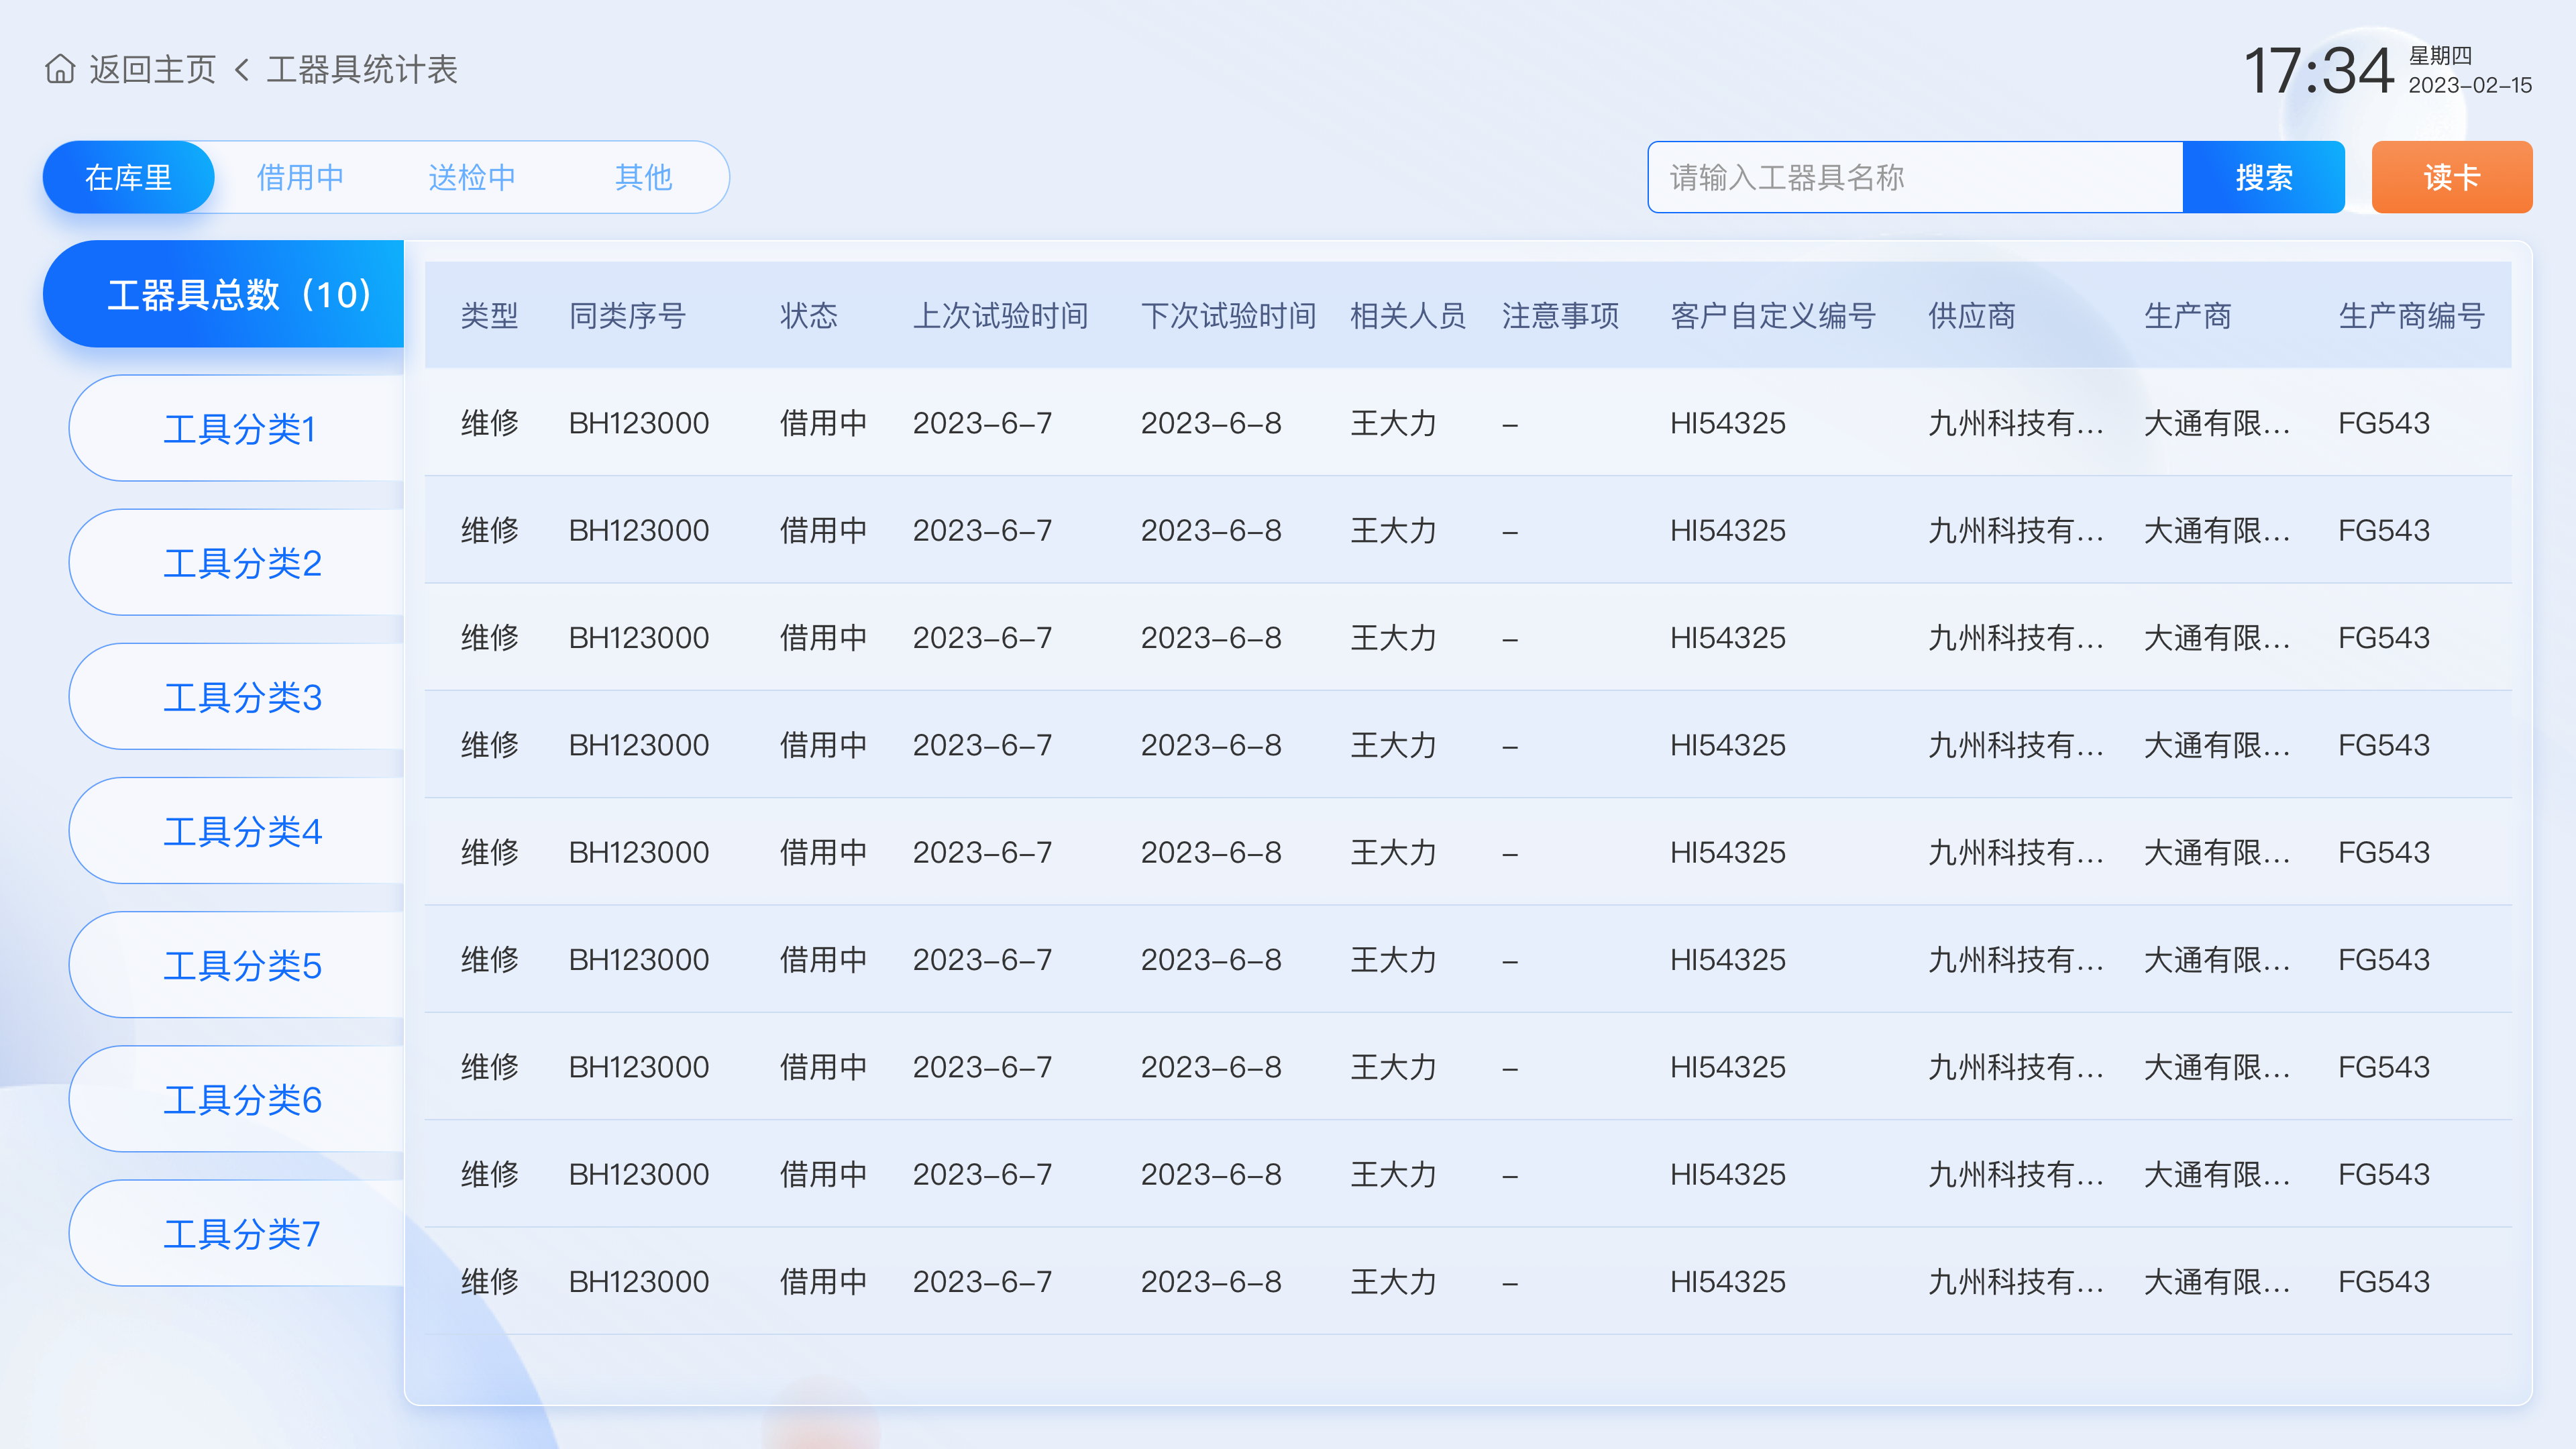Select 工具分类5 category
The width and height of the screenshot is (2576, 1449).
pos(236,965)
